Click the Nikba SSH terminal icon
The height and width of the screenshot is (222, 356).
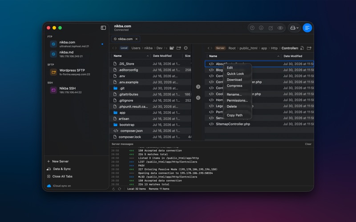(x=53, y=90)
